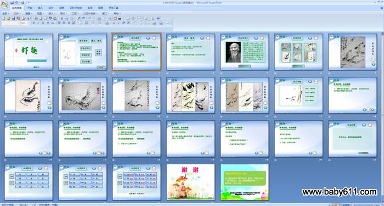This screenshot has height=206, width=384.
Task: Click the New presentation icon in the classic toolbar
Action: [x=4, y=18]
